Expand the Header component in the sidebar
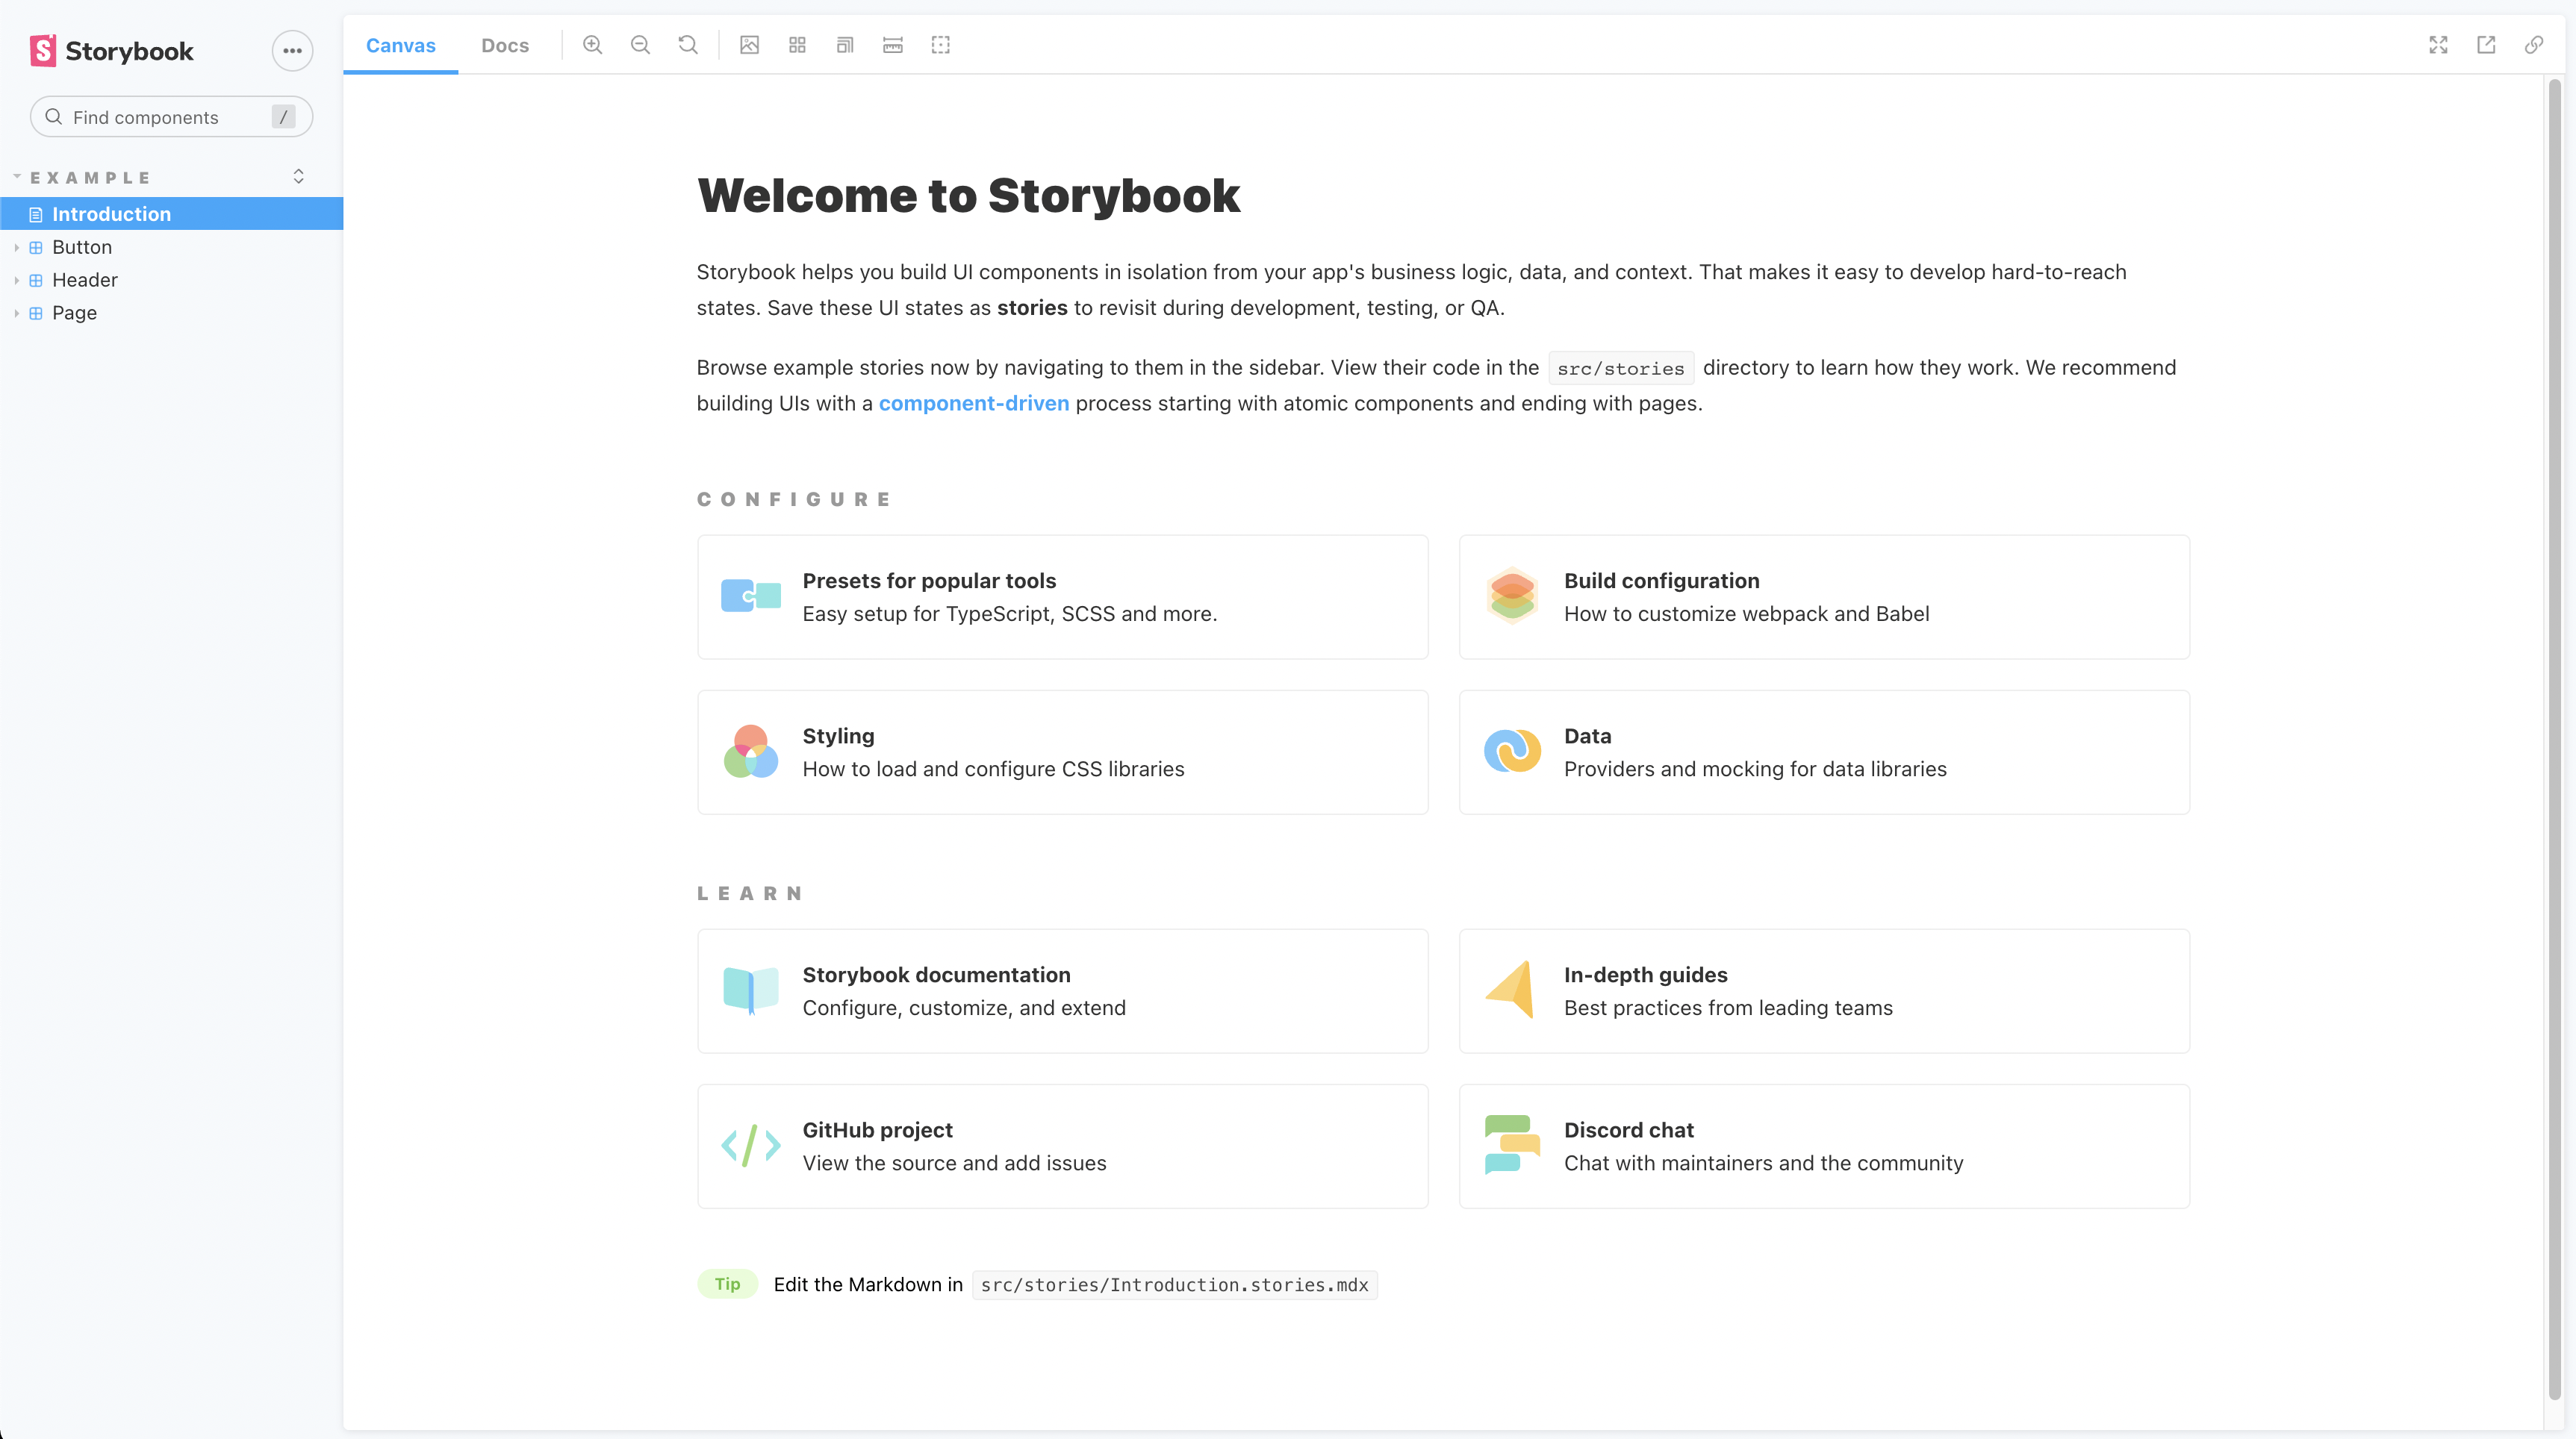2576x1439 pixels. click(16, 280)
